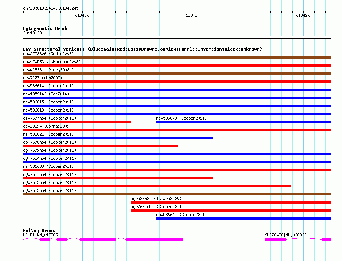This screenshot has height=261, width=342.
Task: Open dgv7679n54 (Cooper2011) label
Action: click(50, 150)
